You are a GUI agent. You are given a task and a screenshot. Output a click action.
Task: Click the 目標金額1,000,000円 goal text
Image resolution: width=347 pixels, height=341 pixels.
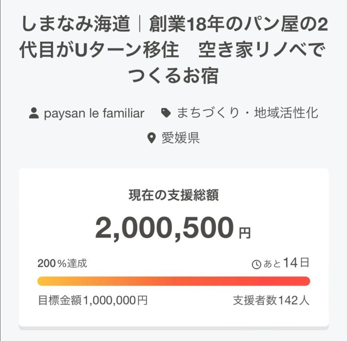click(93, 300)
